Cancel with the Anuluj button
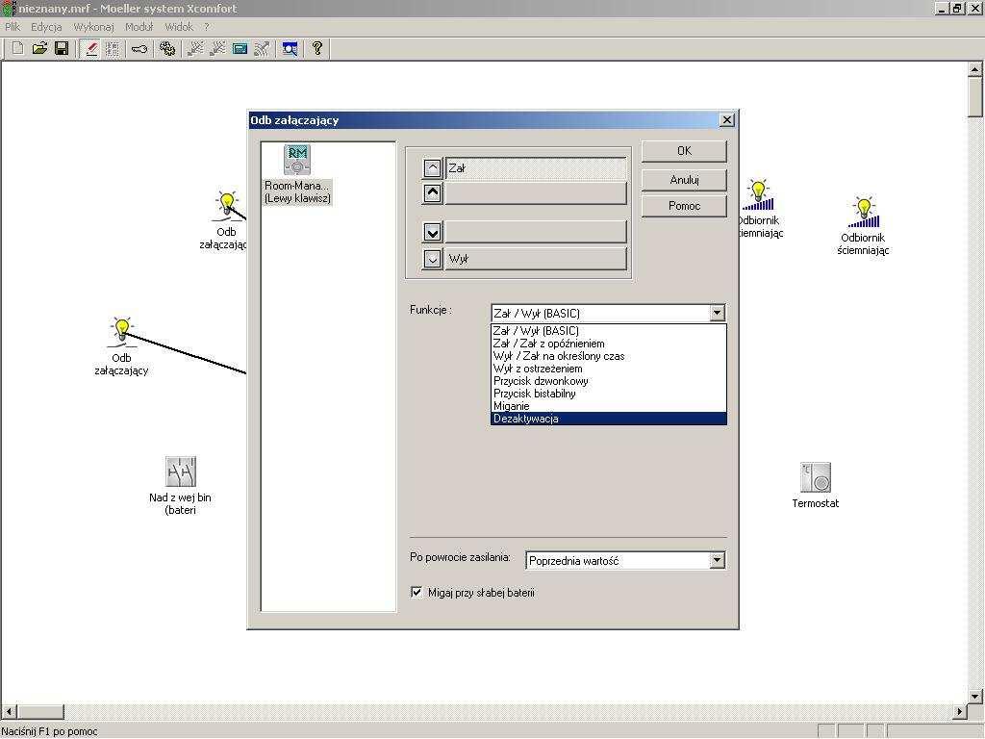 click(x=684, y=180)
